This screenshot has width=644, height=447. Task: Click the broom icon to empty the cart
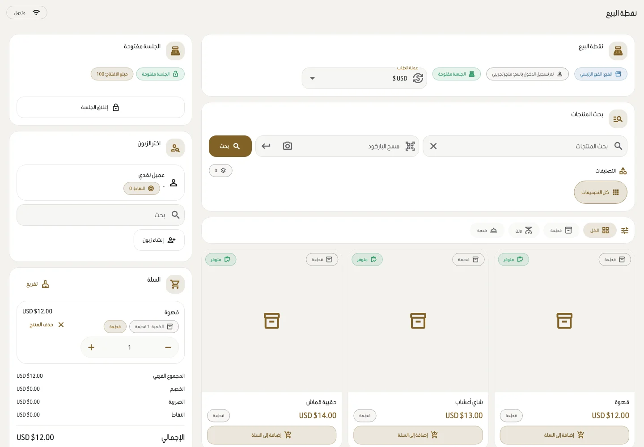pos(45,284)
